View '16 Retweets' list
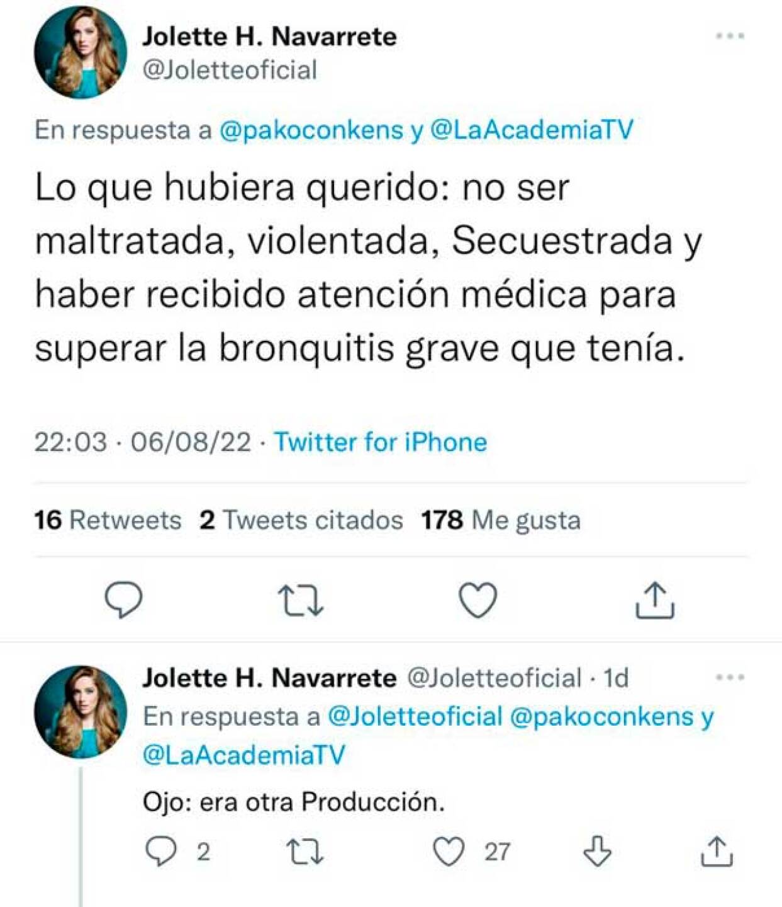The height and width of the screenshot is (907, 782). point(106,521)
